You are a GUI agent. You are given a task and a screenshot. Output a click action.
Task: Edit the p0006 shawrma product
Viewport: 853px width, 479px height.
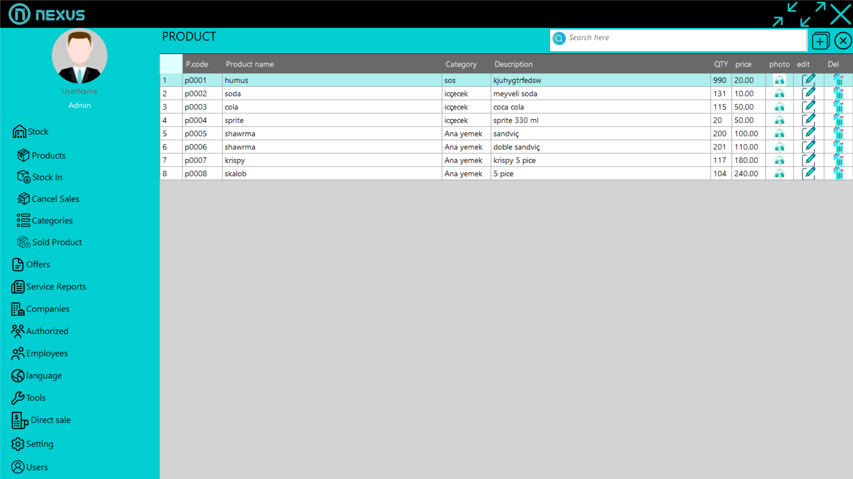[x=809, y=147]
